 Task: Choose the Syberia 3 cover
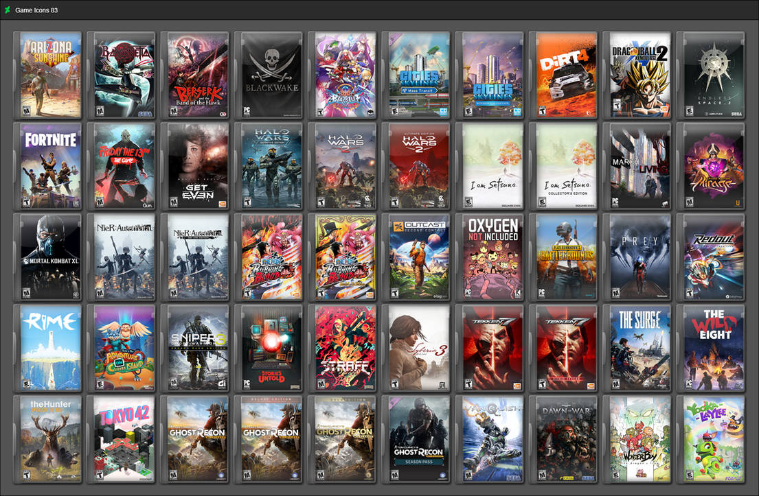(416, 348)
